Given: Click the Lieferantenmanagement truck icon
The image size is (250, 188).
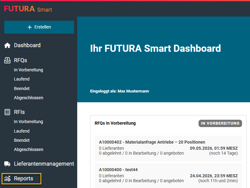Looking at the screenshot, I should (7, 164).
